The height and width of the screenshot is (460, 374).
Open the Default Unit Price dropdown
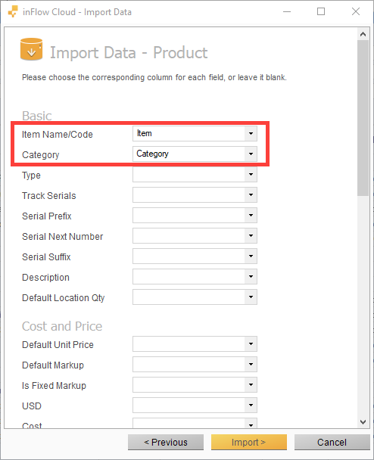pyautogui.click(x=251, y=343)
